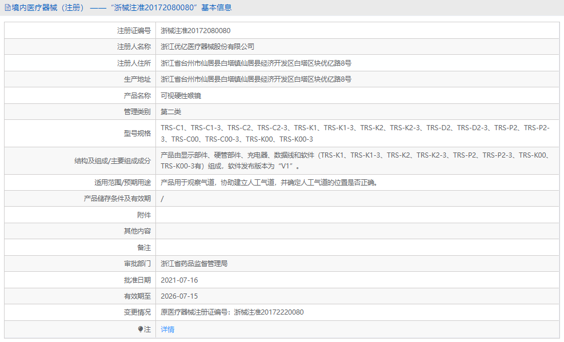Screen dimensions: 564x342
Task: Click the document icon before 境内医疗器械
Action: tap(7, 7)
